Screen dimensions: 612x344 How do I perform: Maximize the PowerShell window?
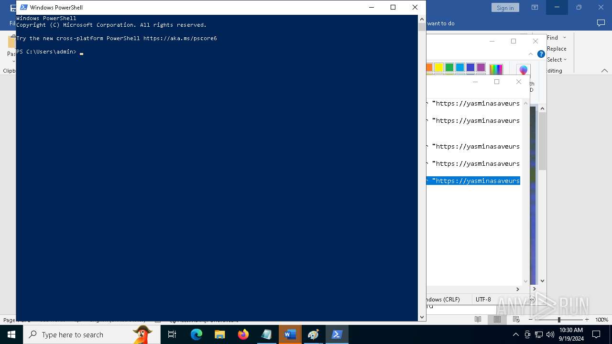pyautogui.click(x=393, y=7)
